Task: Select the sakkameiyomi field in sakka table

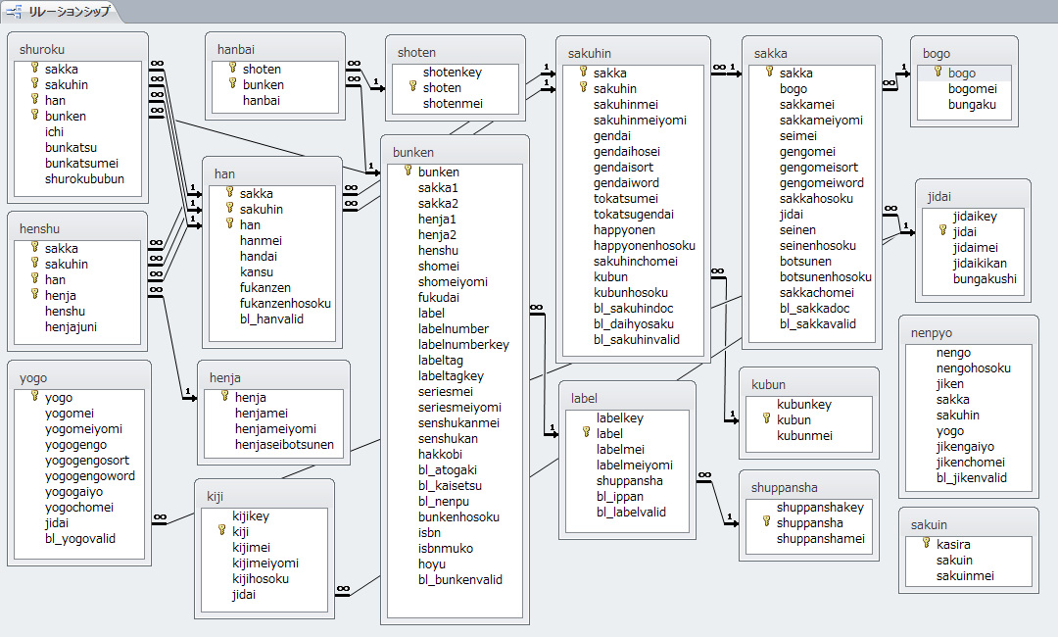Action: [821, 121]
